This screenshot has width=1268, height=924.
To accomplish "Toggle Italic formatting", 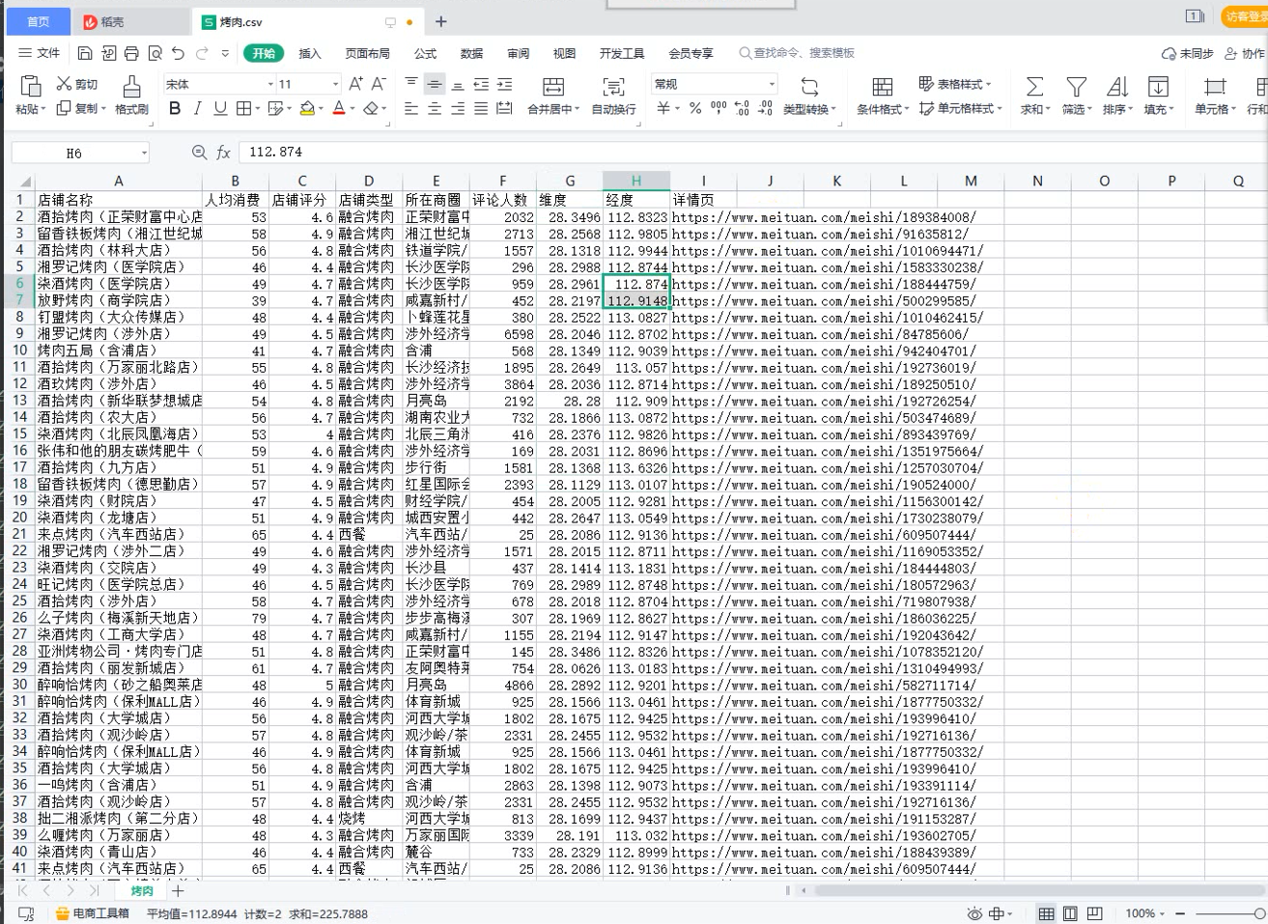I will click(x=198, y=108).
